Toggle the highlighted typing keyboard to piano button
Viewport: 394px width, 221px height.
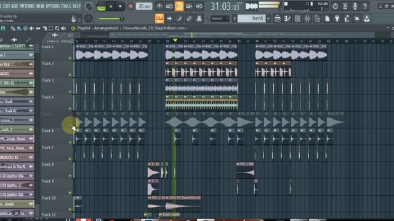159,18
